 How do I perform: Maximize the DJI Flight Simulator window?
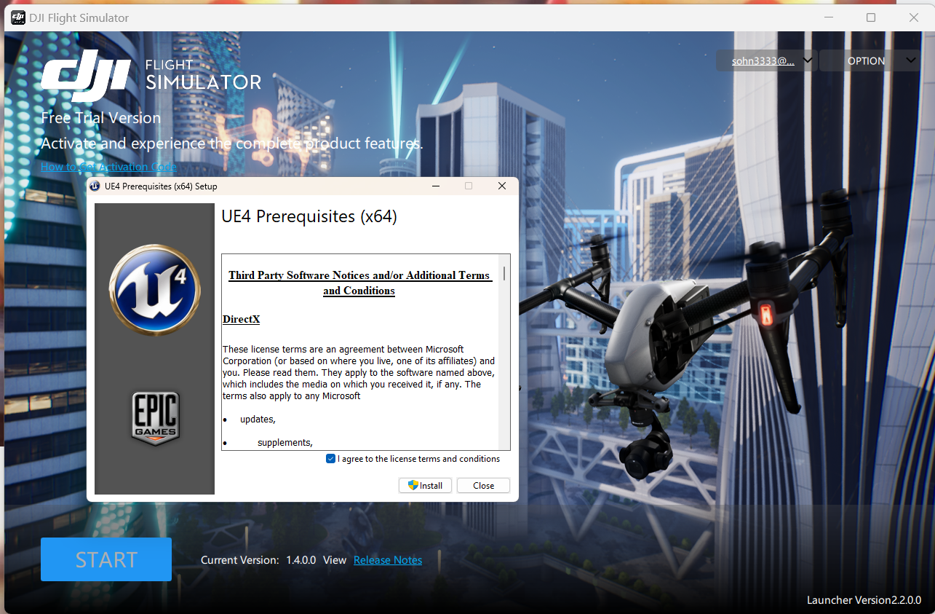(871, 17)
